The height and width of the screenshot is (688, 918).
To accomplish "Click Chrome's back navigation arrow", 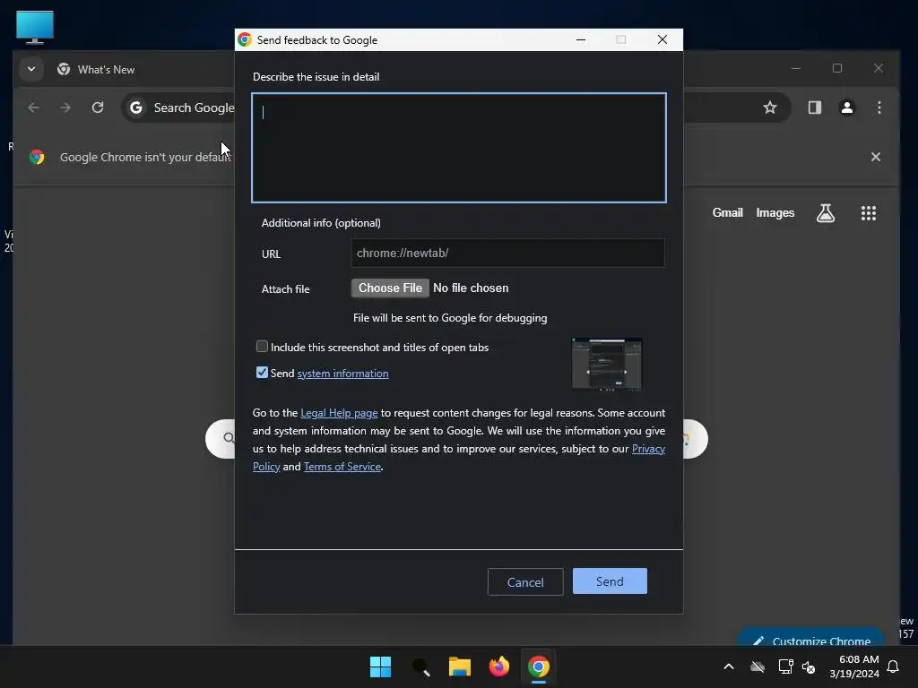I will 33,107.
